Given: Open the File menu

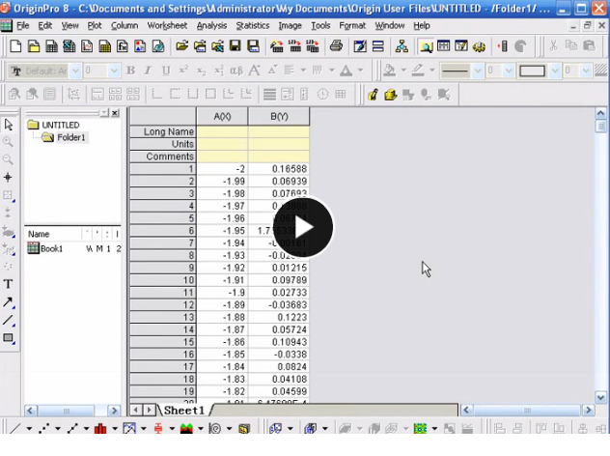Looking at the screenshot, I should (x=23, y=26).
